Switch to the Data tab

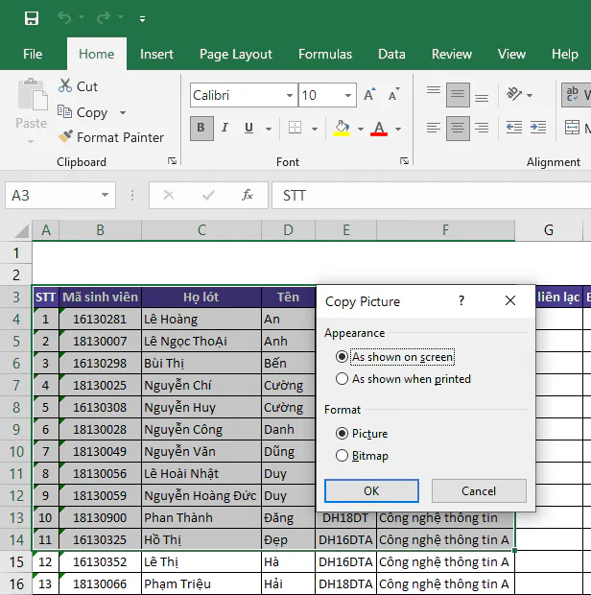391,54
